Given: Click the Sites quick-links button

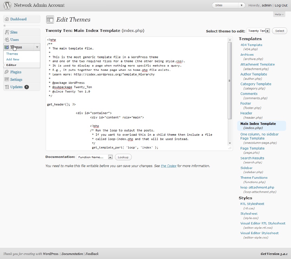Looking at the screenshot, I should click(225, 5).
